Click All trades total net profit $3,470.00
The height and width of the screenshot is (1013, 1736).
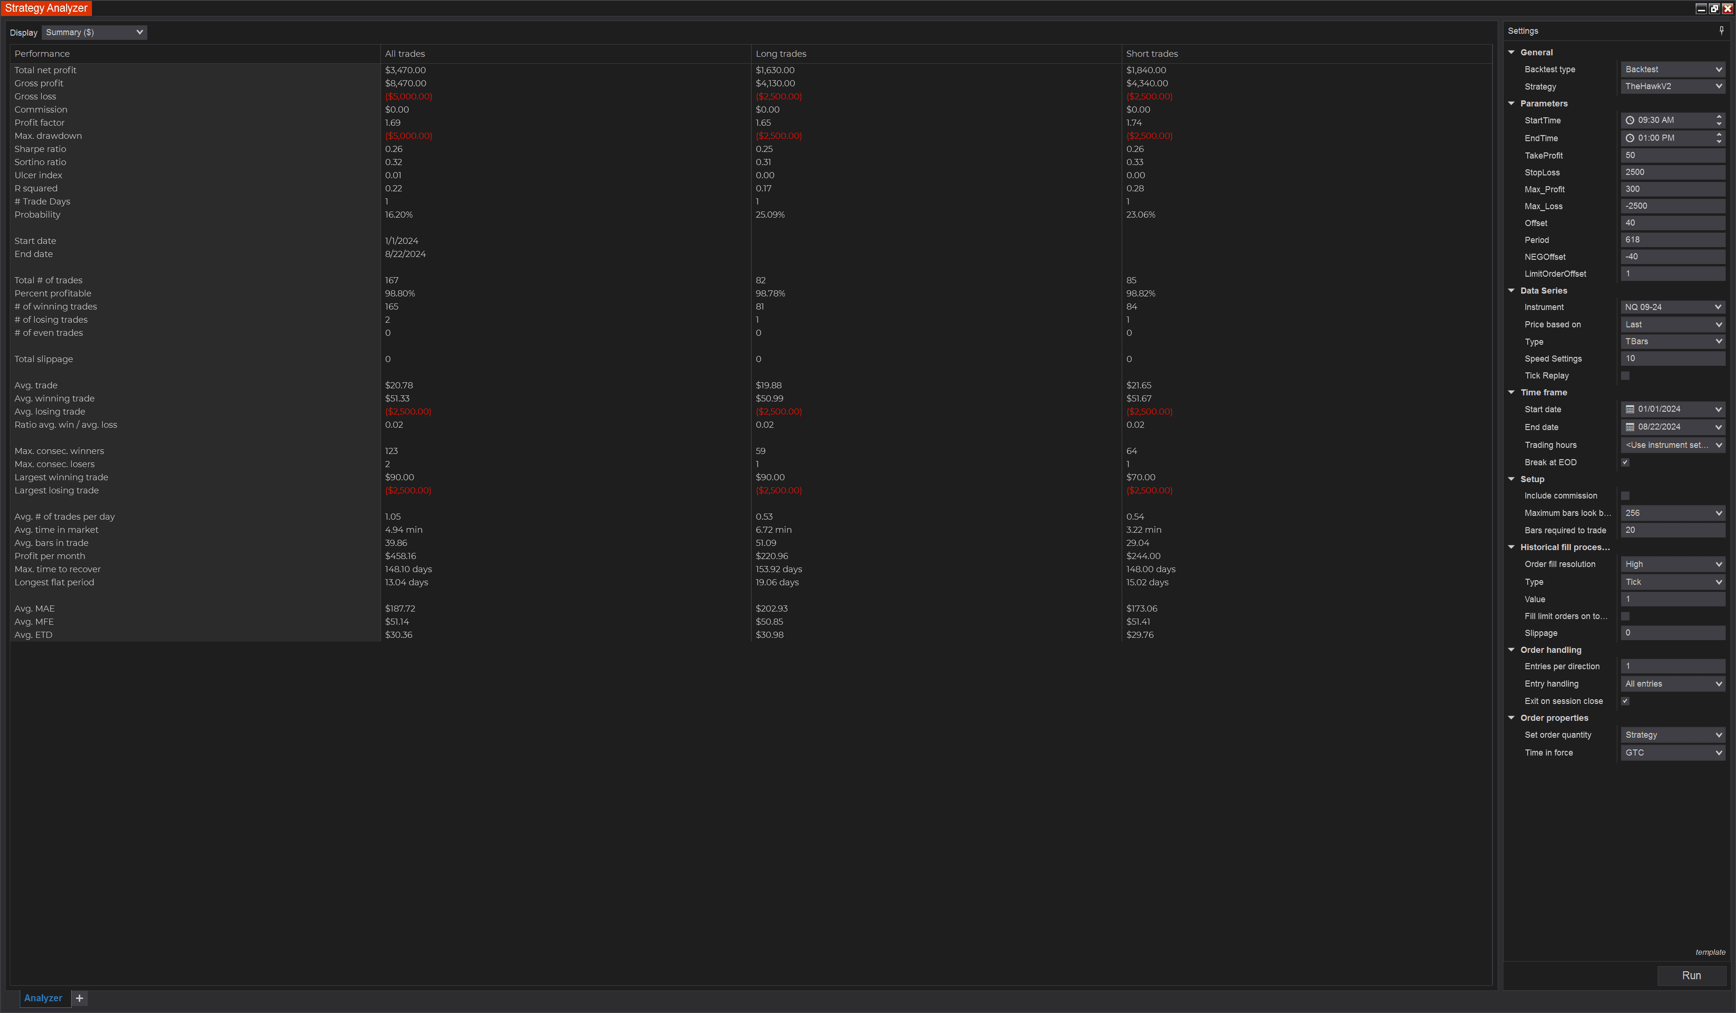[405, 70]
